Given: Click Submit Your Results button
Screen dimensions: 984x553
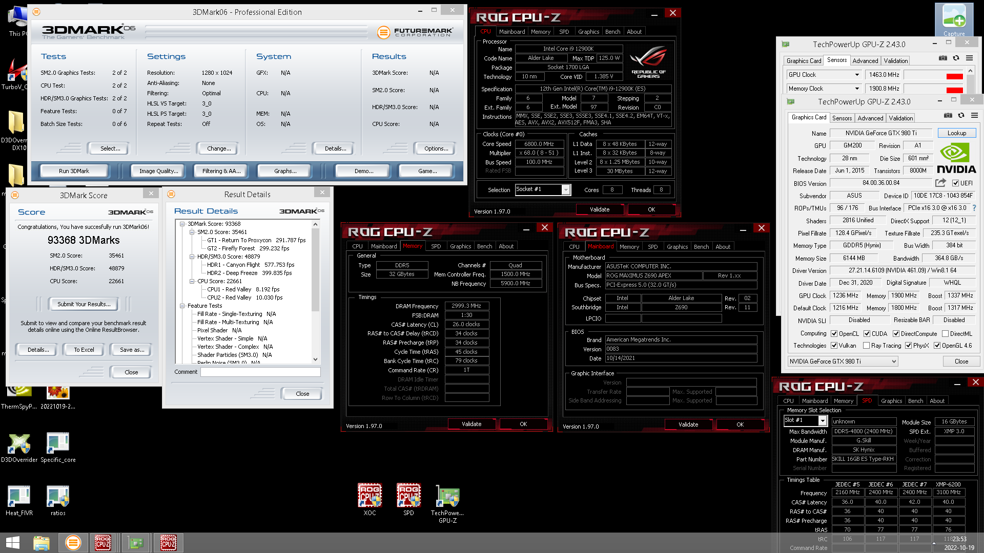Looking at the screenshot, I should pyautogui.click(x=84, y=304).
